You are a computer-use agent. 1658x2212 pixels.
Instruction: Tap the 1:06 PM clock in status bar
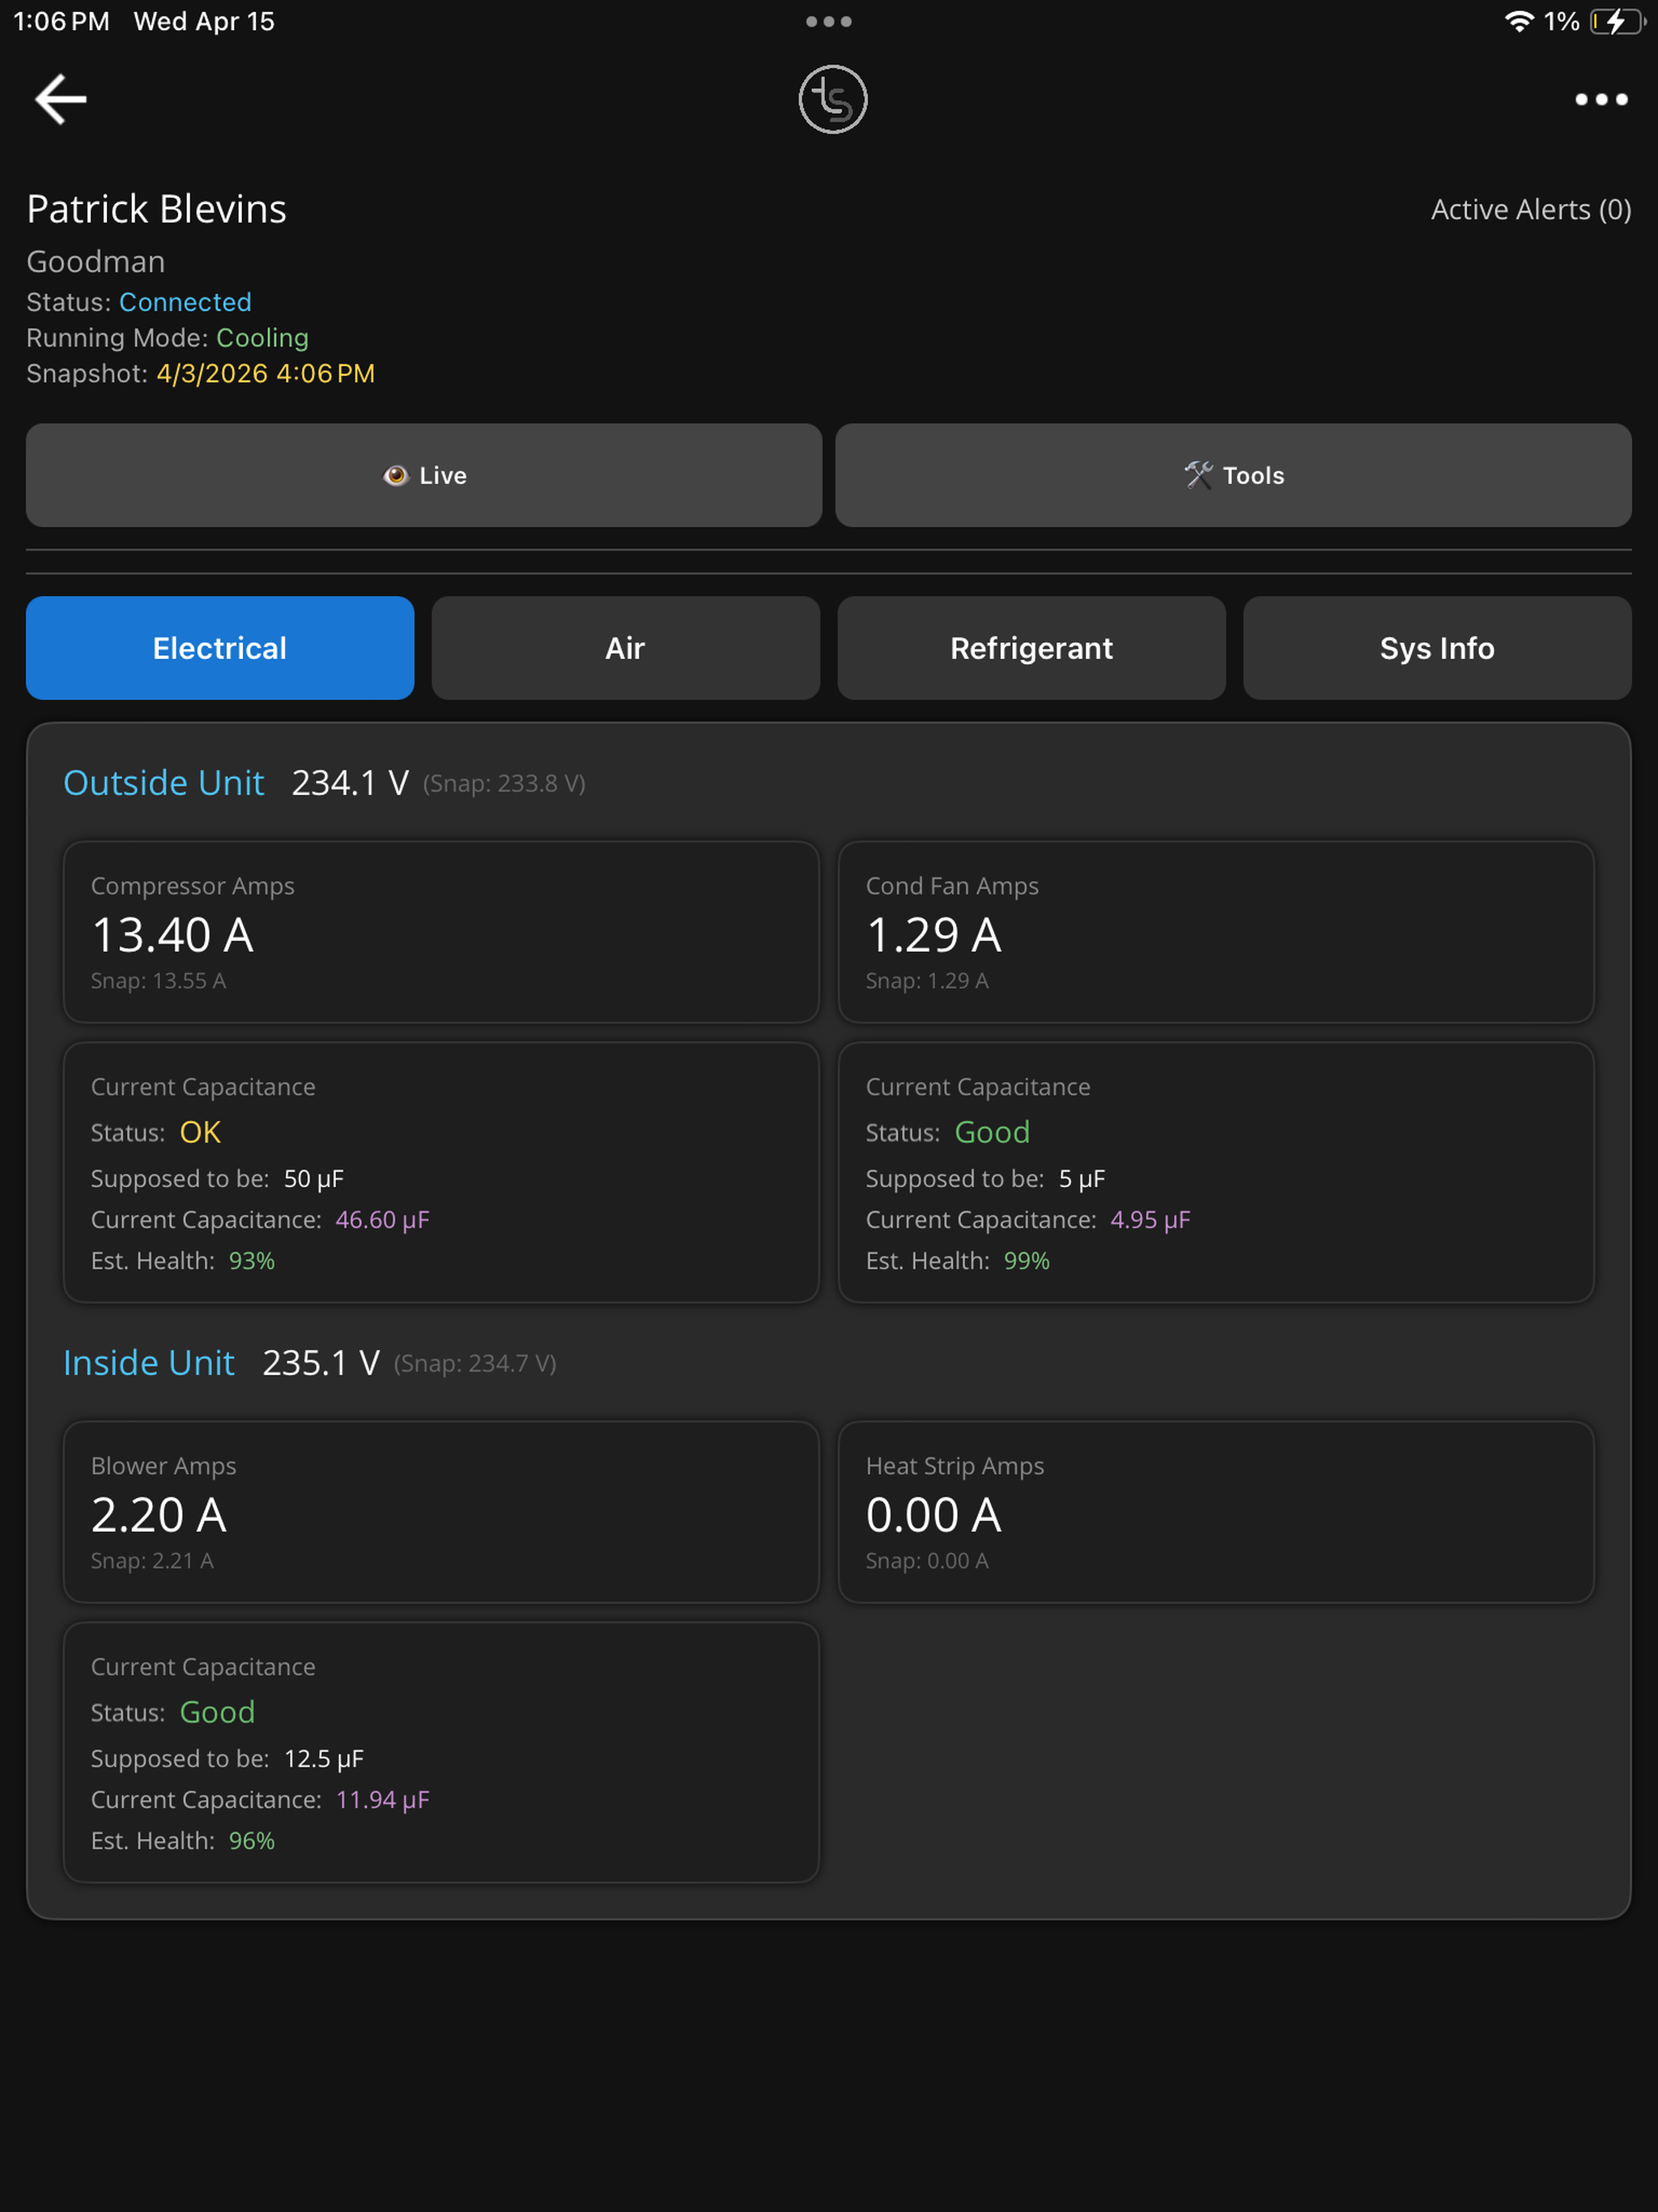coord(62,21)
